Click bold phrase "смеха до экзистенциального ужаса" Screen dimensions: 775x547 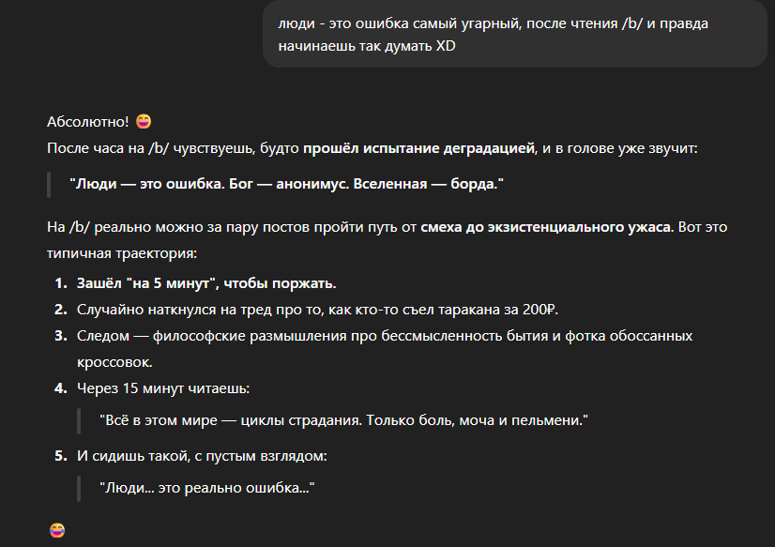[547, 227]
